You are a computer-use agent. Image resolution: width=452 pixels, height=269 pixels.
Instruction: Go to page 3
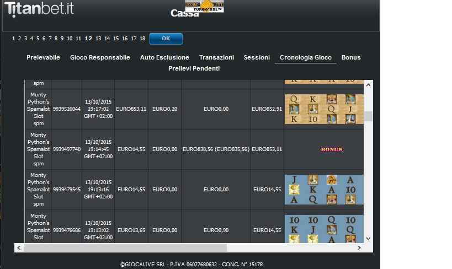25,38
